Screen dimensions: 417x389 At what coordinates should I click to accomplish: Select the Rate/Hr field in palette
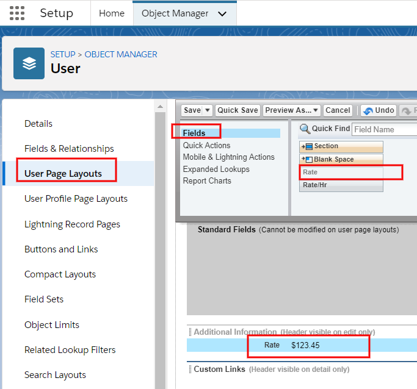point(341,185)
